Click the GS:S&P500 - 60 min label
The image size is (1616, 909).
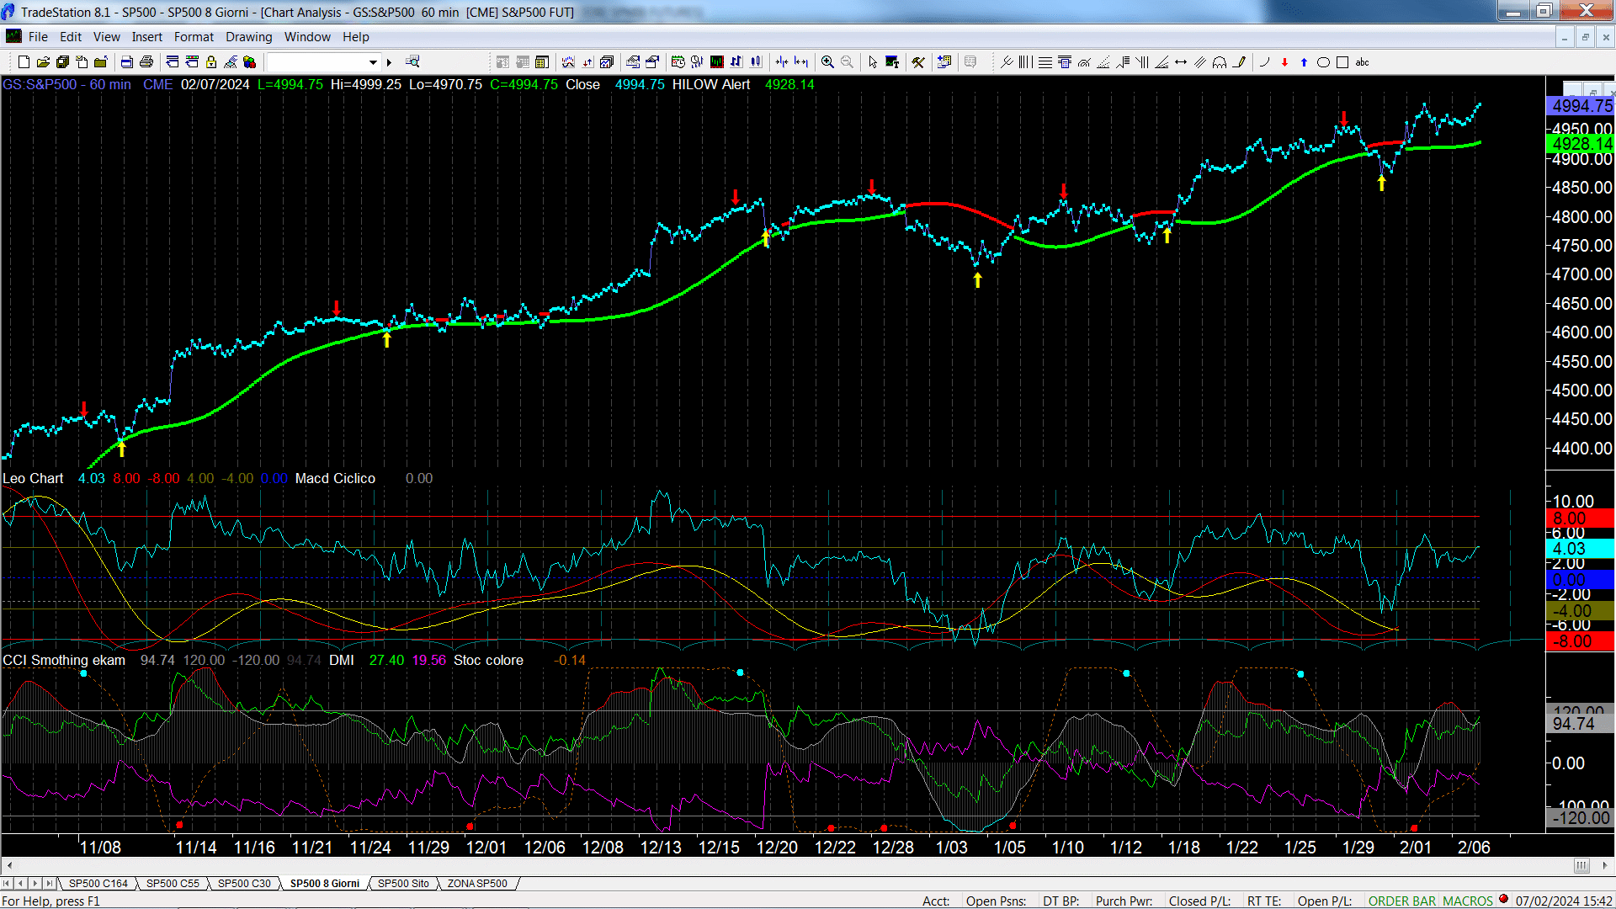pos(66,85)
